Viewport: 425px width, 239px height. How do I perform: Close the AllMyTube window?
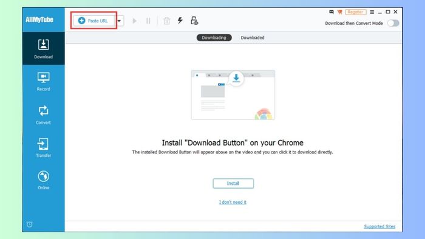coord(395,12)
